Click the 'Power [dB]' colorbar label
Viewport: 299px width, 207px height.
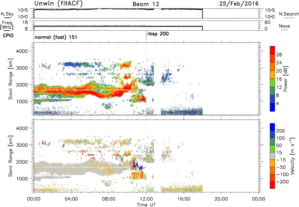(285, 79)
